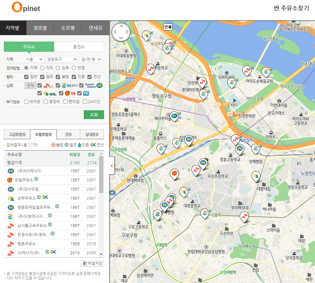
Task: Open the 읍/면/동 dropdown
Action: (91, 59)
